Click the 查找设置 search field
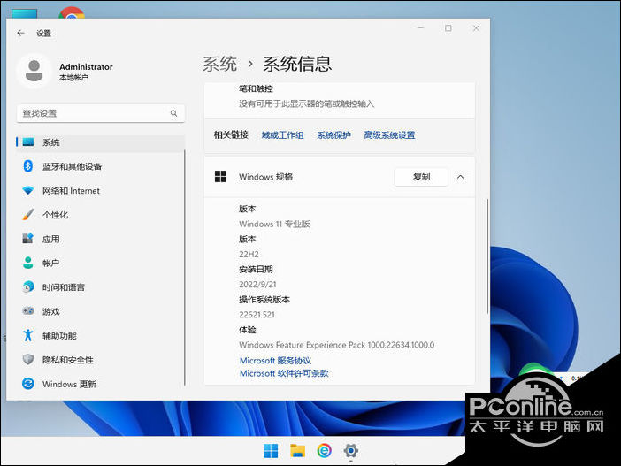The image size is (621, 466). click(101, 113)
